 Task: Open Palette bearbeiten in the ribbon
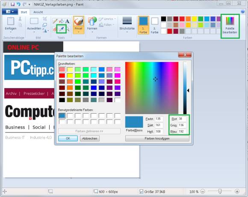point(230,26)
